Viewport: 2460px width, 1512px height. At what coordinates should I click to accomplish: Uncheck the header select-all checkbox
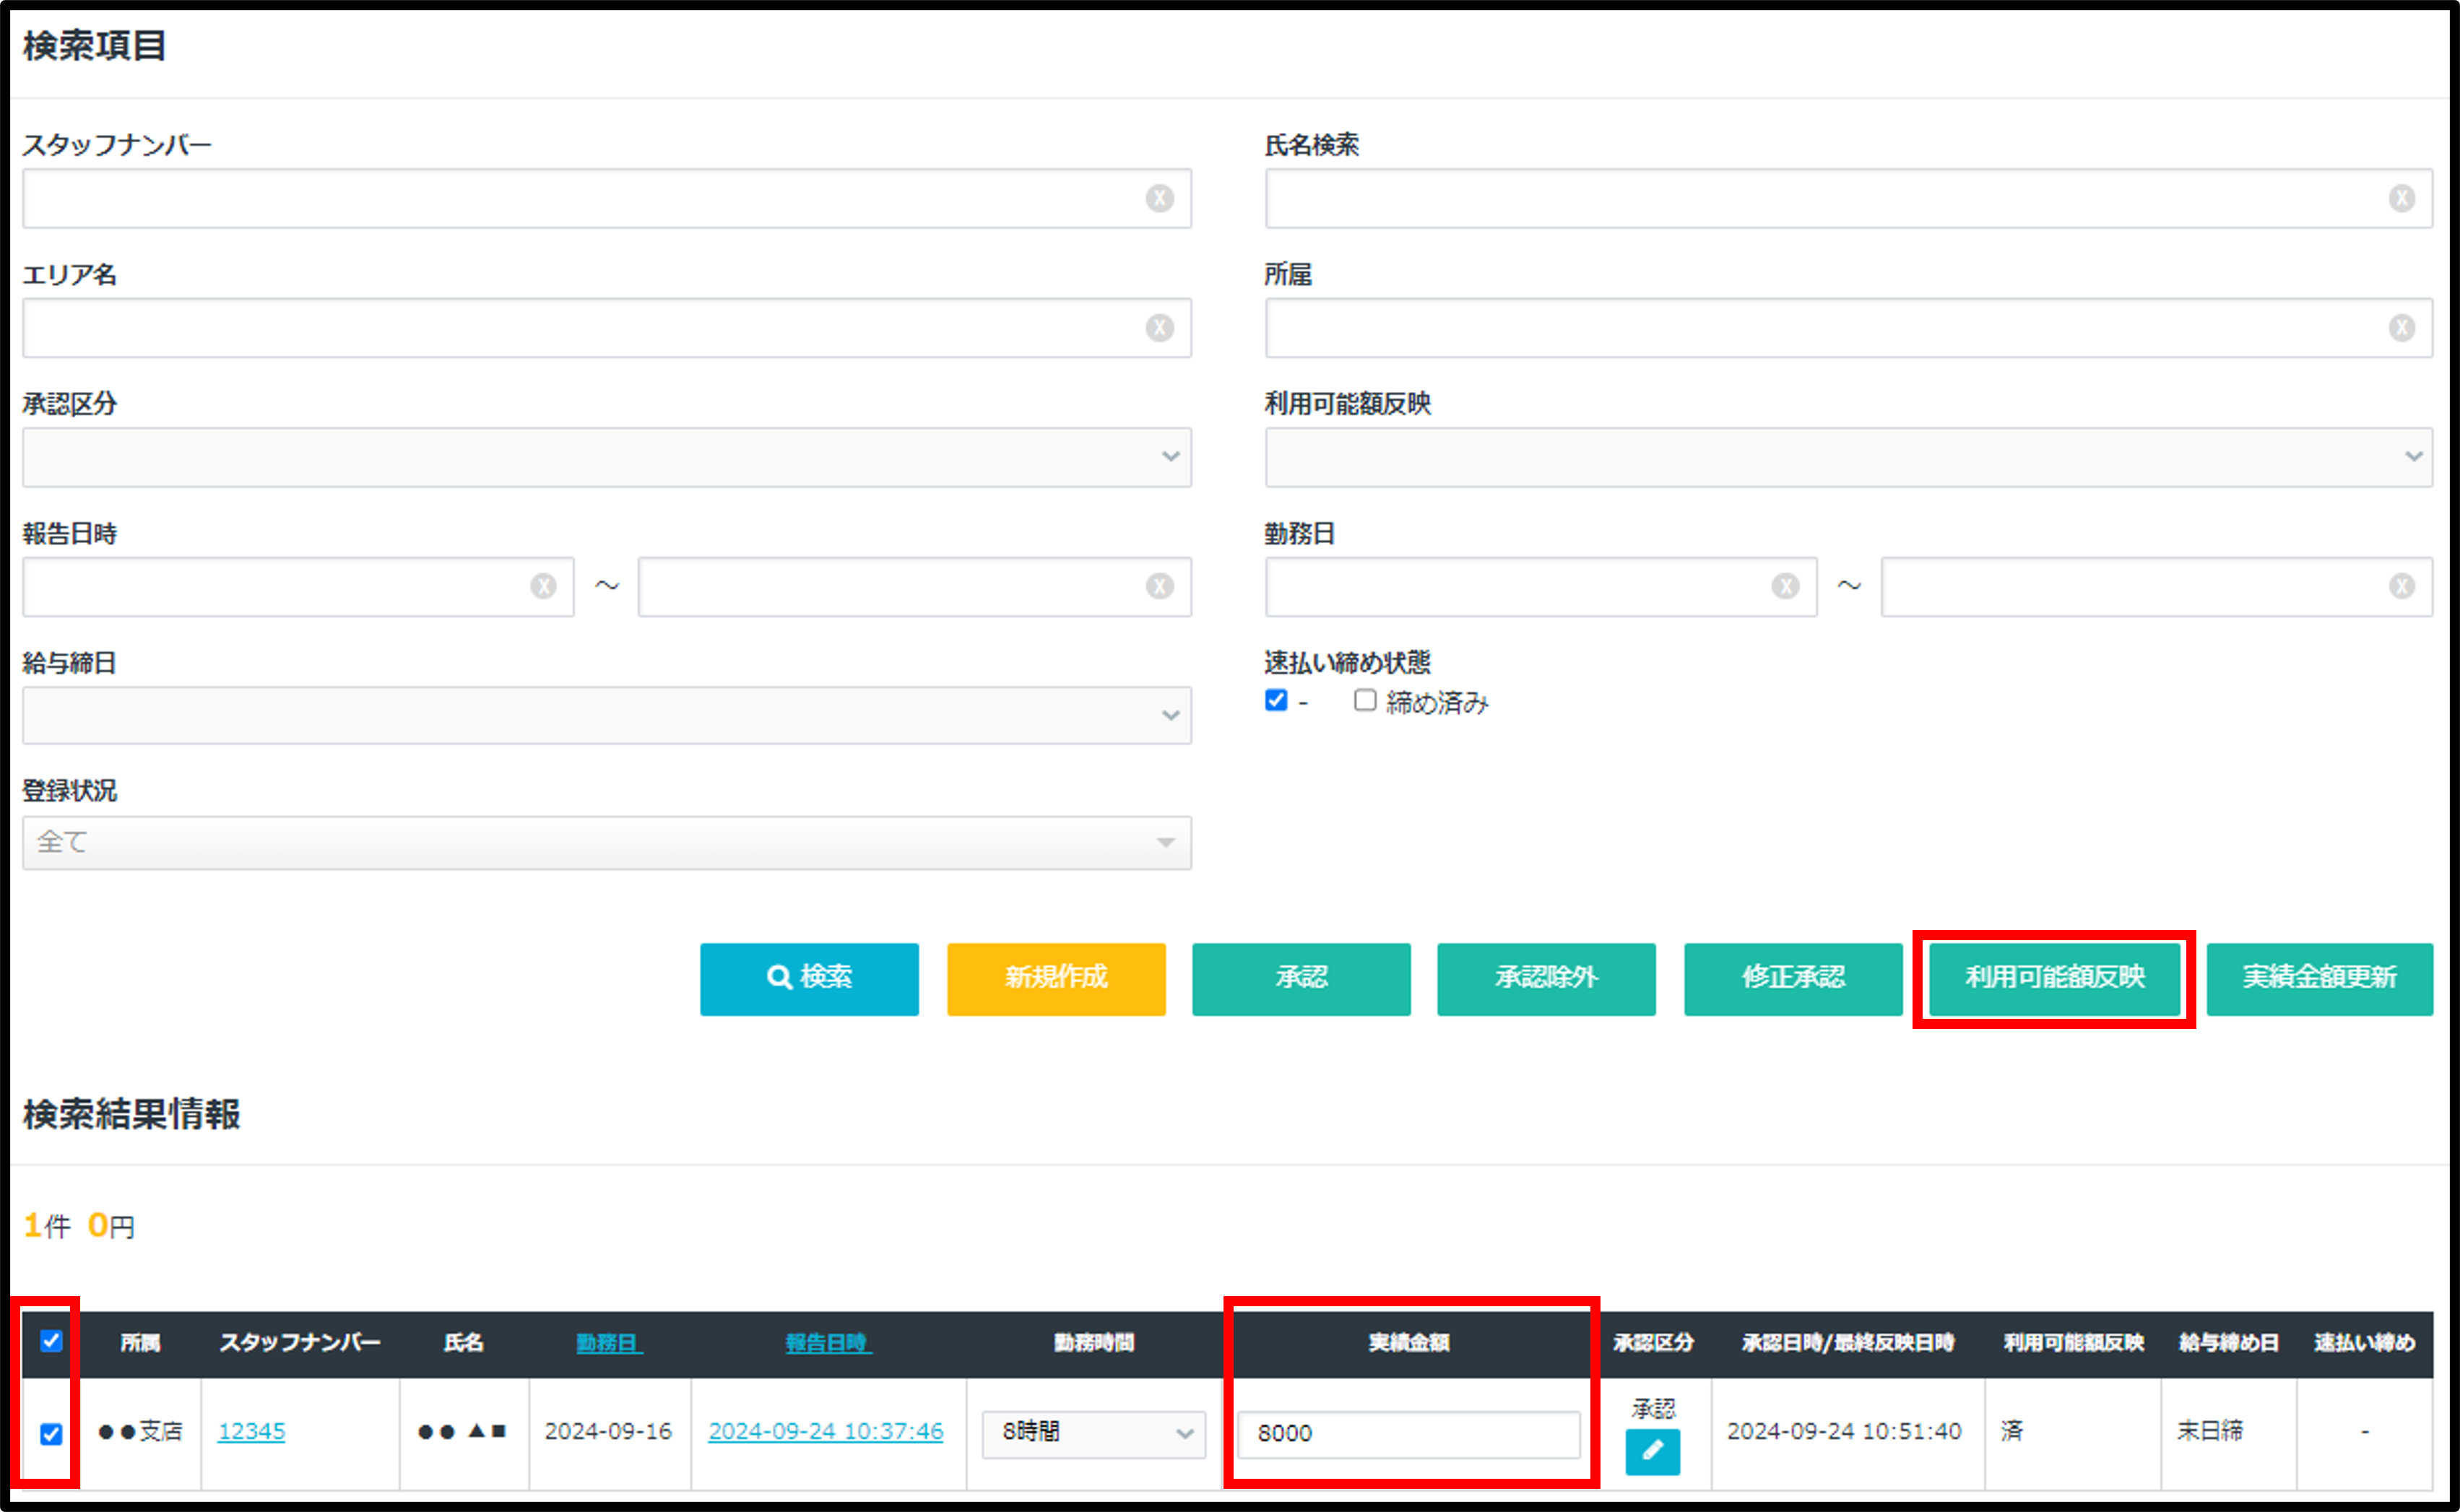[x=51, y=1341]
